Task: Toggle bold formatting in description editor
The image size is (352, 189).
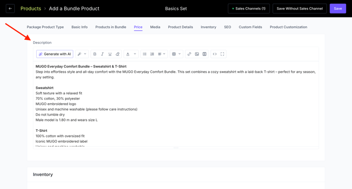Action: coord(95,54)
